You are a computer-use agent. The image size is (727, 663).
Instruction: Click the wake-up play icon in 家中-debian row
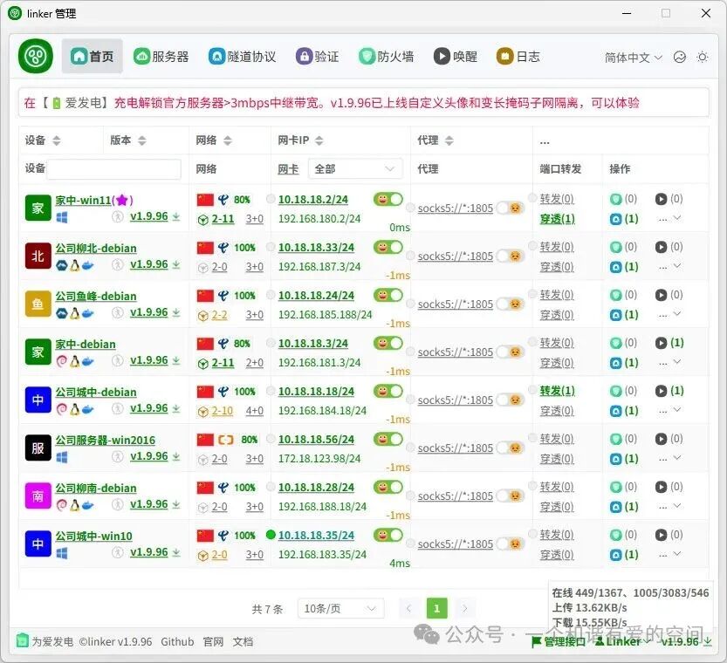tap(661, 343)
